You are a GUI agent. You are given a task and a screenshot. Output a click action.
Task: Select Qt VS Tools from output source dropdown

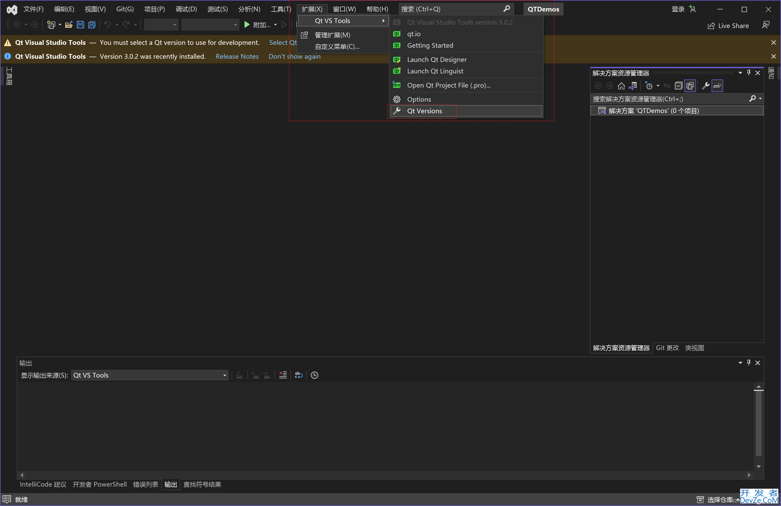click(x=149, y=375)
